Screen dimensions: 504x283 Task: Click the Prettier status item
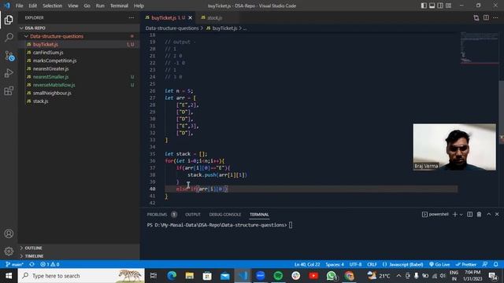[x=465, y=264]
